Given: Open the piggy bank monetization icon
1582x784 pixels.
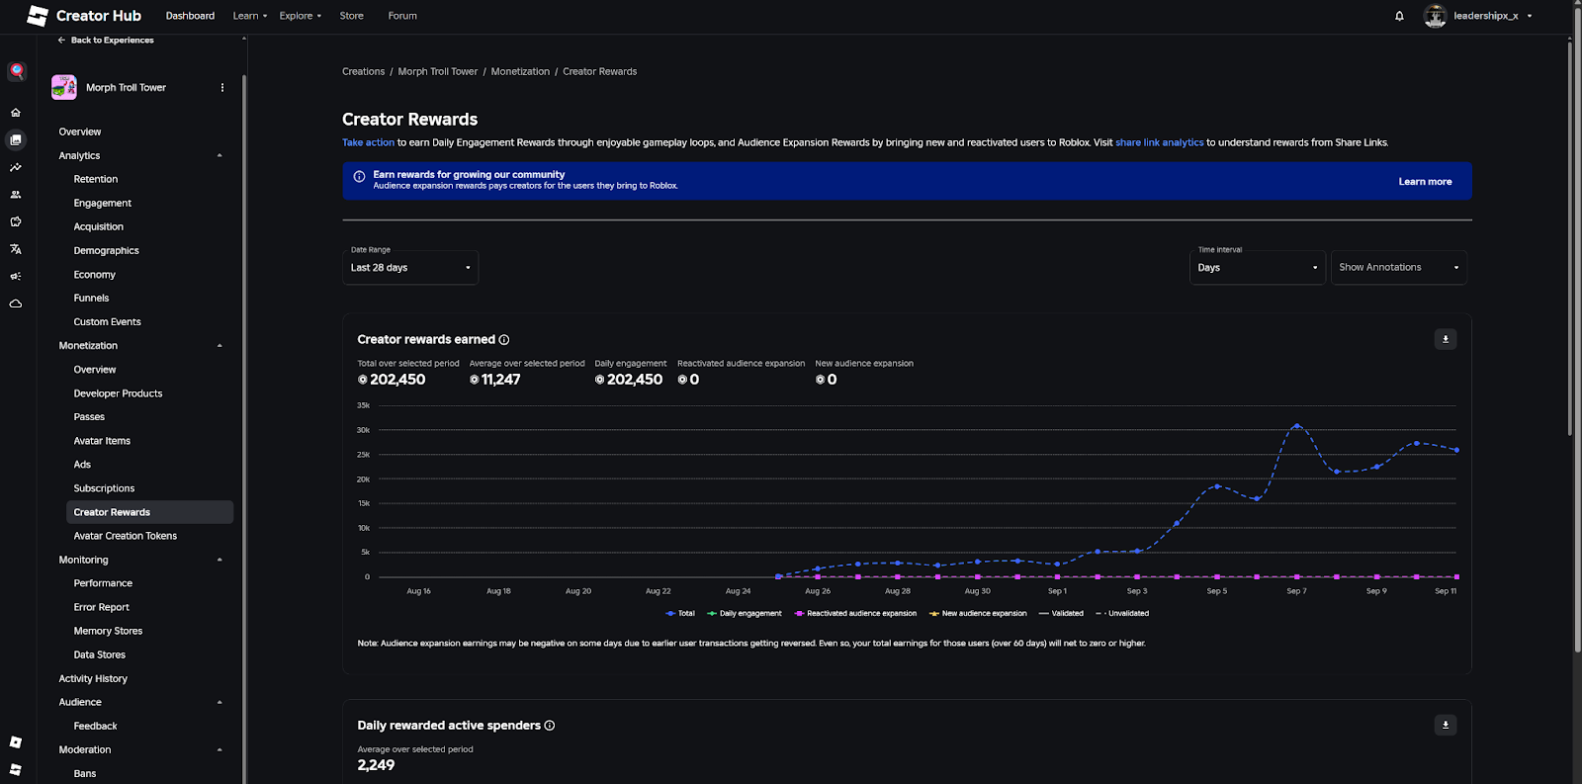Looking at the screenshot, I should tap(16, 221).
